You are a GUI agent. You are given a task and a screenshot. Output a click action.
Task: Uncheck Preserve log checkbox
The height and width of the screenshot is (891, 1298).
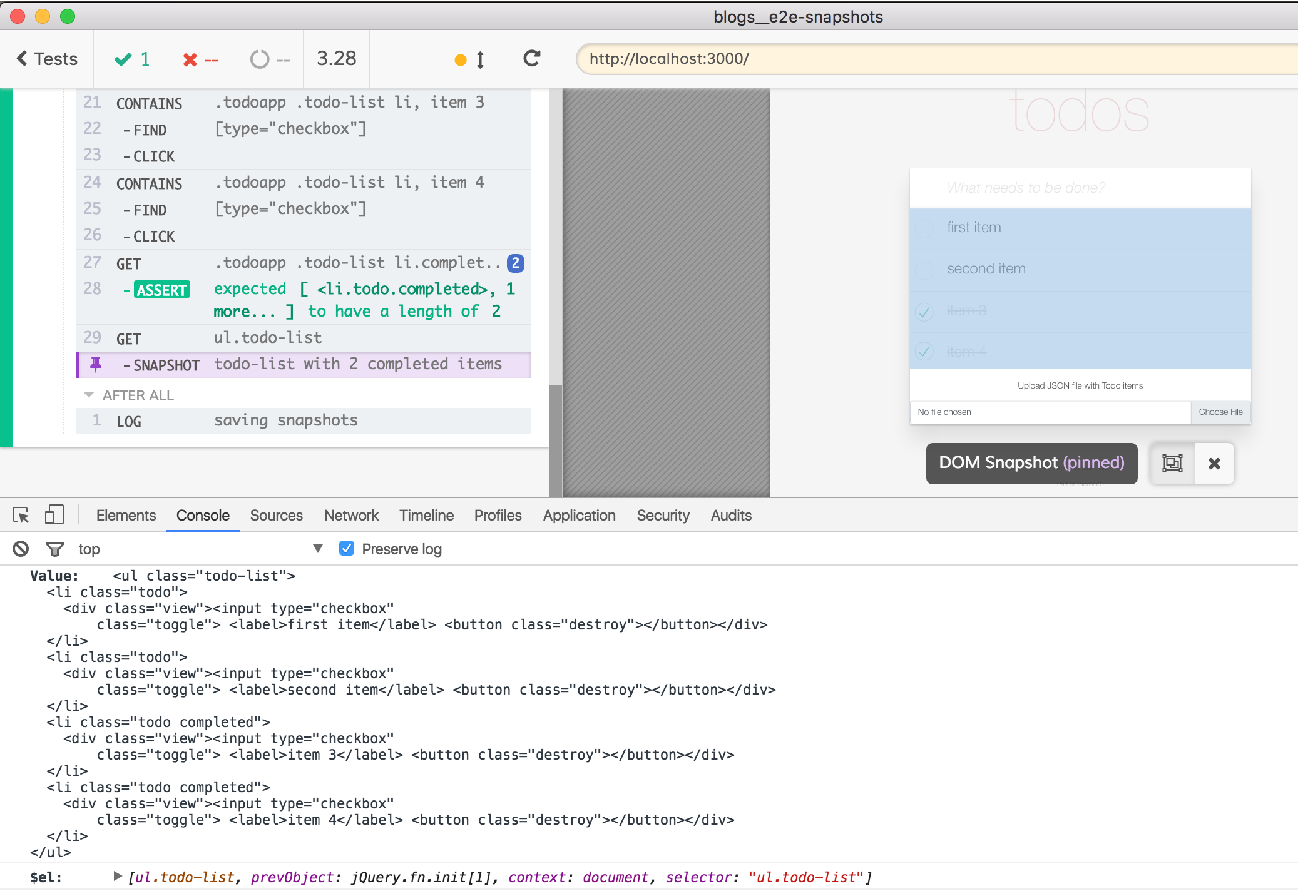tap(346, 548)
